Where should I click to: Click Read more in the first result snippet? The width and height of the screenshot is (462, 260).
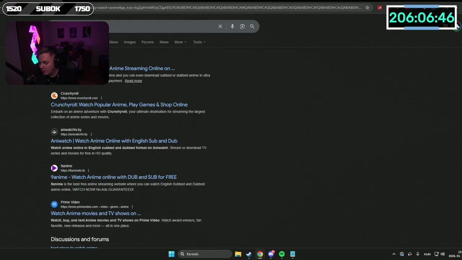point(133,81)
